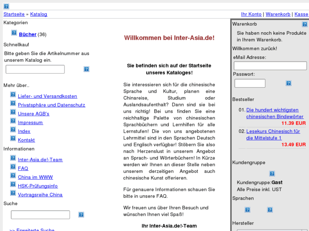
Task: Click the icon beside Kontakt link
Action: (13, 138)
